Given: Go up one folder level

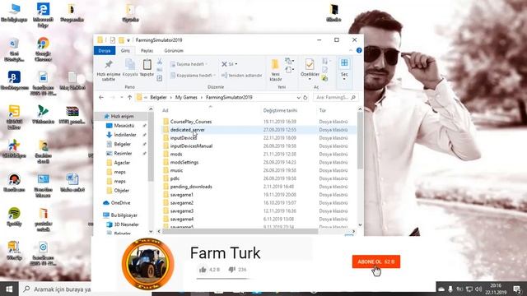Looking at the screenshot, I should click(130, 97).
